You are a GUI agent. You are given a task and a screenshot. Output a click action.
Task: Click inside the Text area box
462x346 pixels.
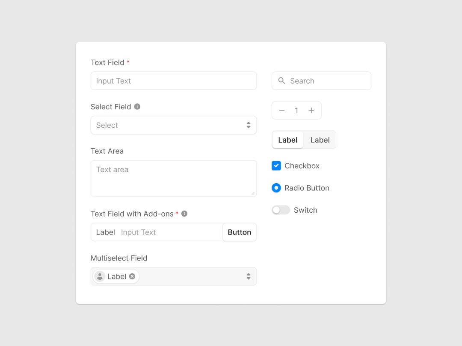[x=174, y=178]
